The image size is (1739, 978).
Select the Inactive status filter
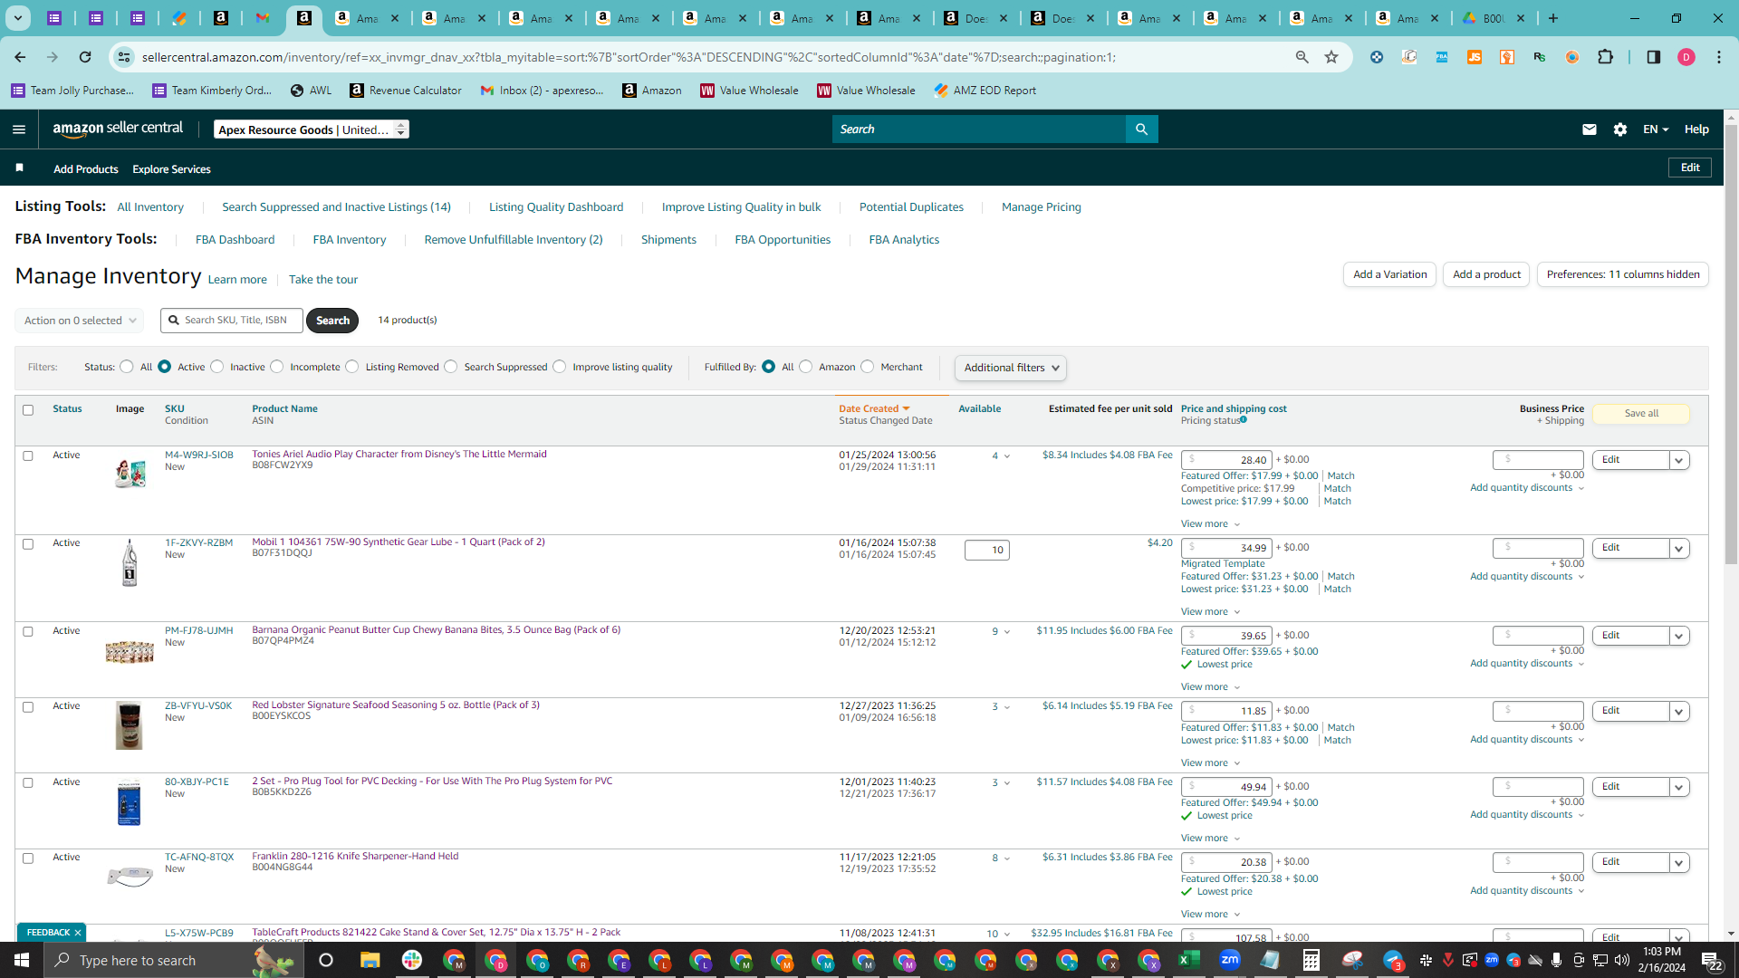(x=216, y=367)
